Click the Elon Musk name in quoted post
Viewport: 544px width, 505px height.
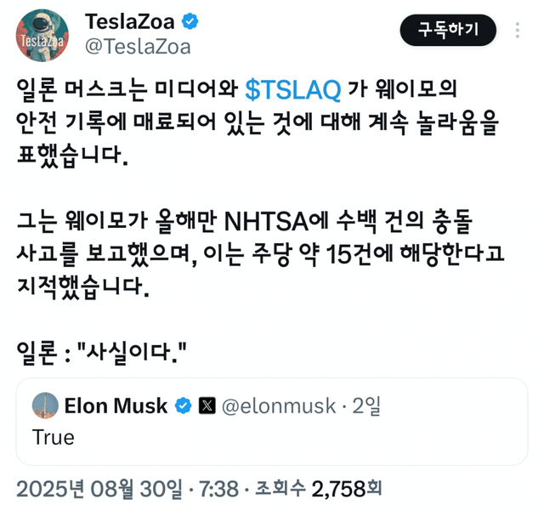click(x=116, y=406)
